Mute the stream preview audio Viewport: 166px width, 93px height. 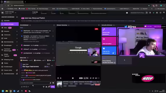(x=61, y=78)
